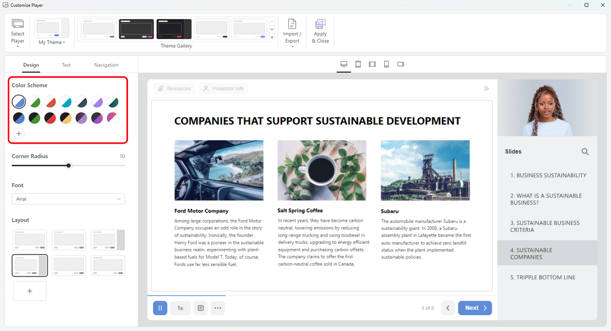Select the desktop preview device icon
The height and width of the screenshot is (331, 611).
pos(344,64)
